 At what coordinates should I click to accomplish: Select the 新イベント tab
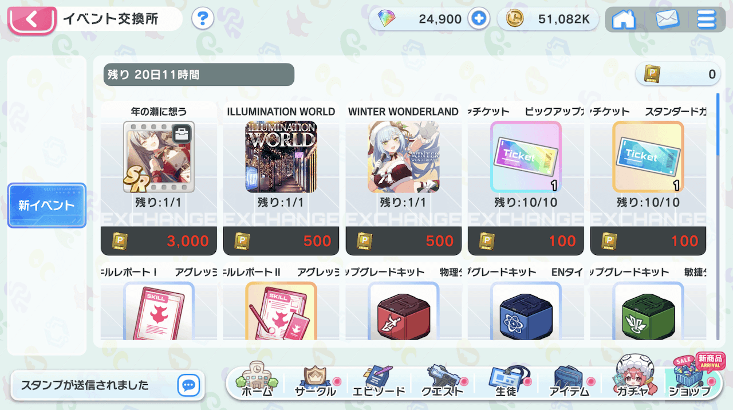point(46,206)
